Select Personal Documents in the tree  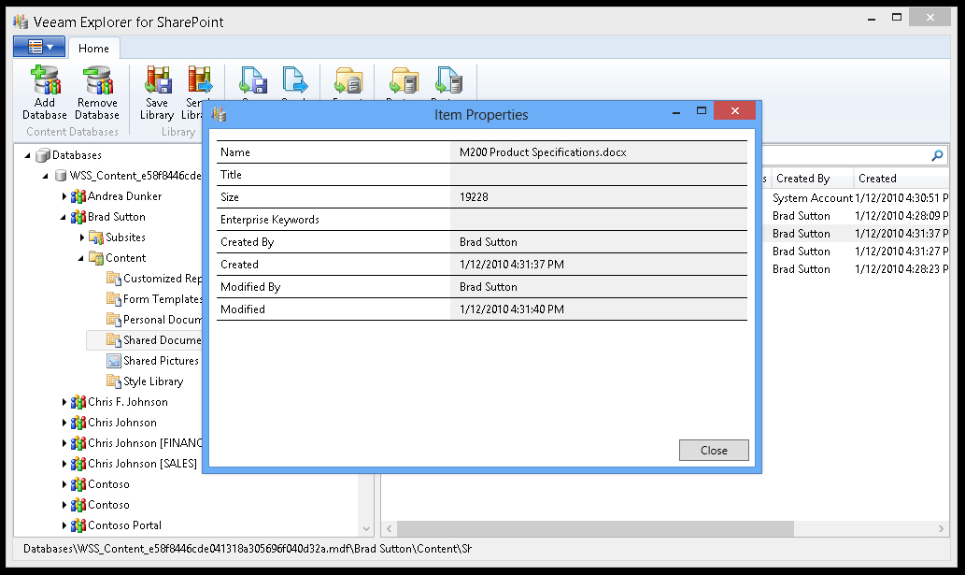pyautogui.click(x=162, y=320)
